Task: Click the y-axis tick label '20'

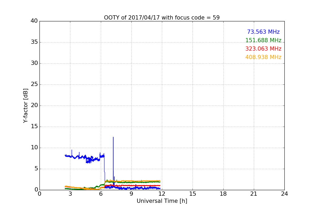Action: (34, 105)
